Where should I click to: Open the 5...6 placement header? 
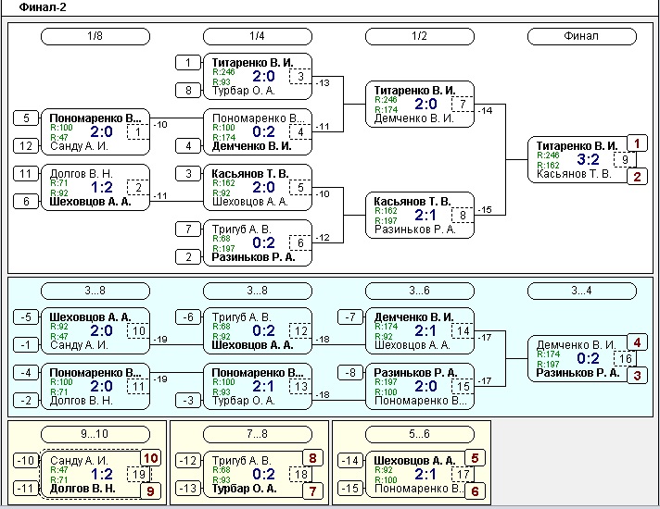click(x=420, y=434)
